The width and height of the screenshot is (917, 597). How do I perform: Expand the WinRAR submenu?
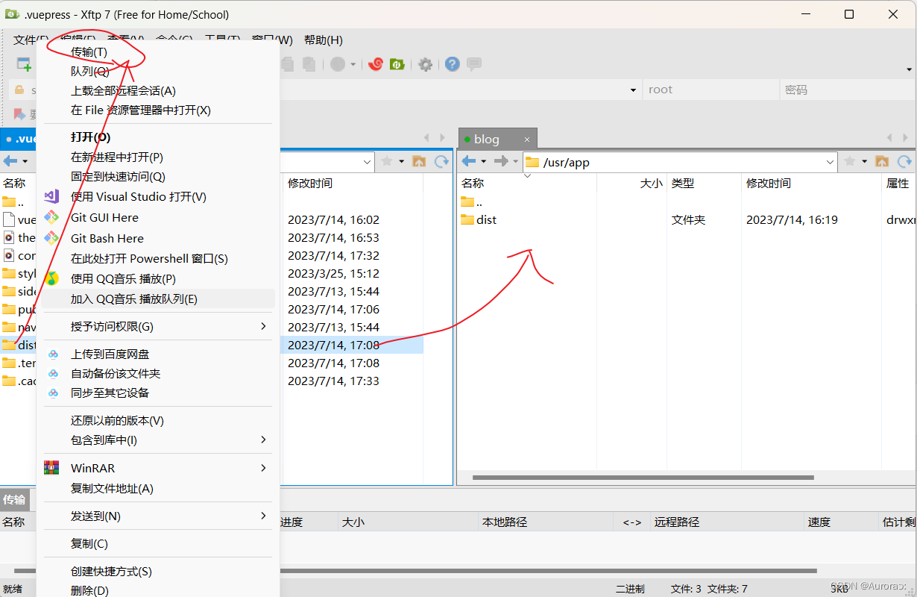click(x=263, y=468)
